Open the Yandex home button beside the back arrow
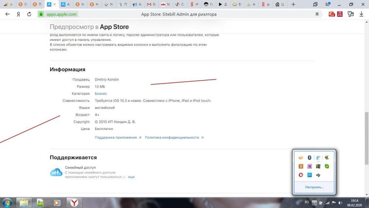This screenshot has height=208, width=369. (x=18, y=14)
